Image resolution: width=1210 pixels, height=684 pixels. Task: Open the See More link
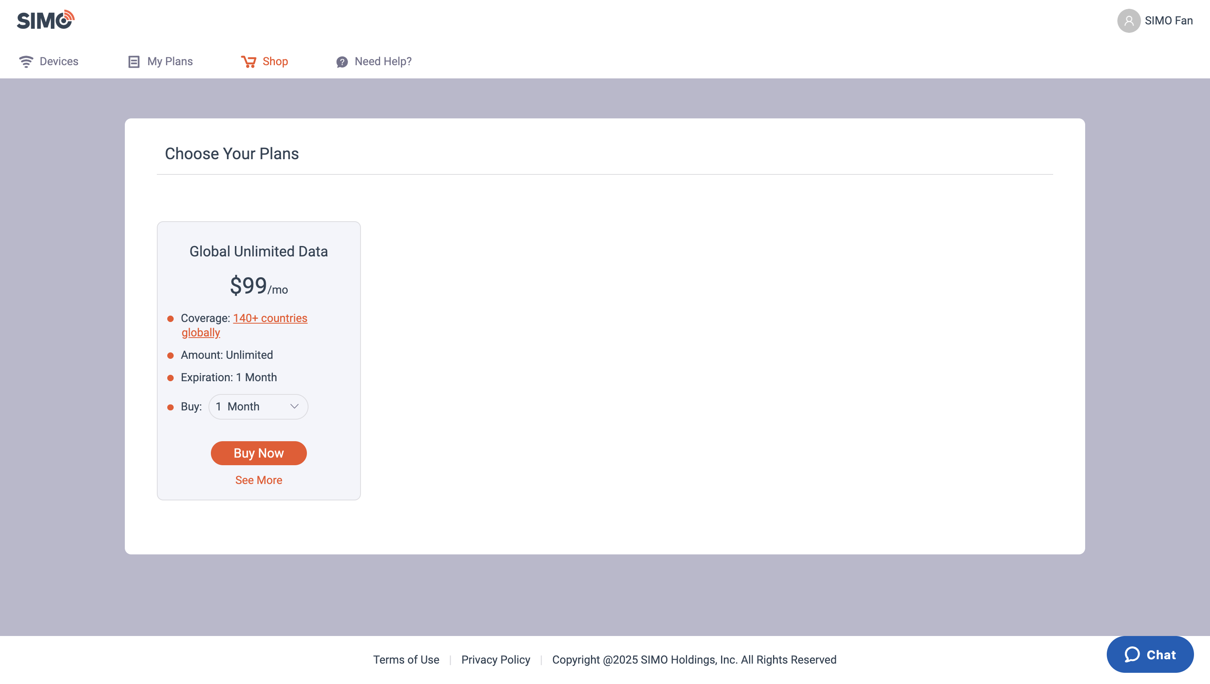point(259,480)
